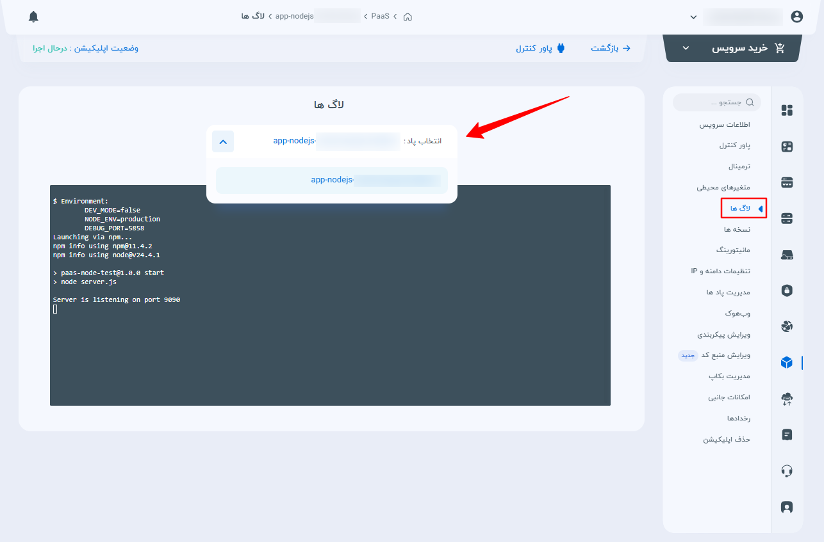Open ترمینال menu item
The width and height of the screenshot is (824, 542).
(739, 166)
